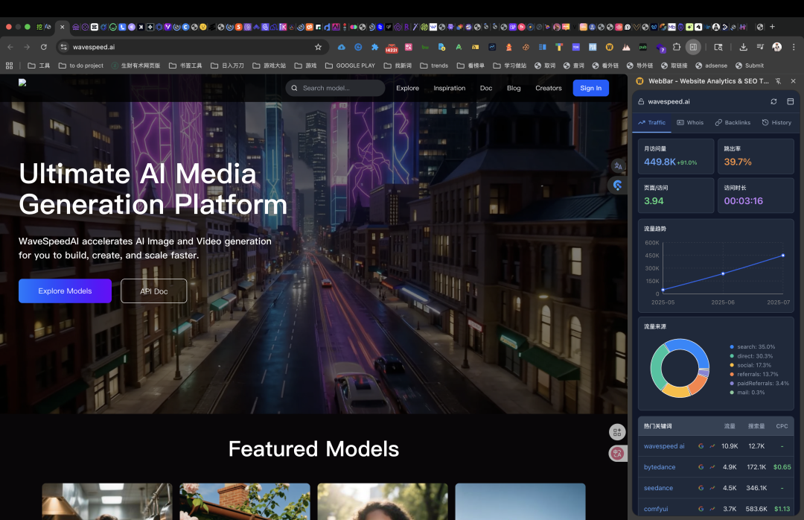Open the 找新词 bookmark folder

coord(398,66)
